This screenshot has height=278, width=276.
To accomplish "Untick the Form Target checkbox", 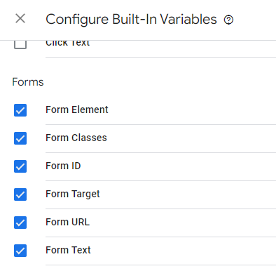I will point(20,194).
